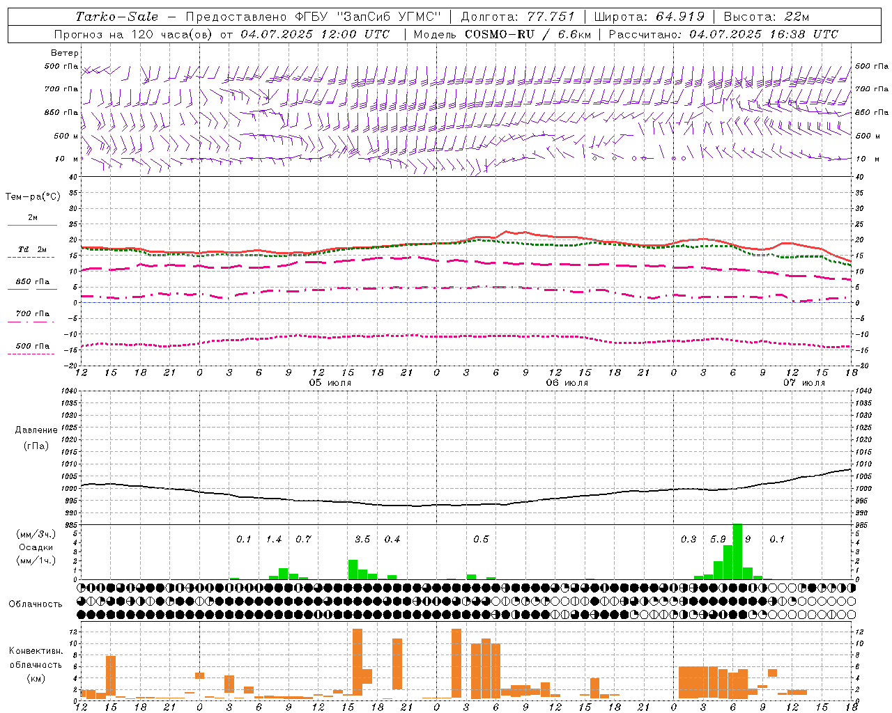Click the "Ветер" wind panel label
This screenshot has height=713, width=892.
pos(65,53)
